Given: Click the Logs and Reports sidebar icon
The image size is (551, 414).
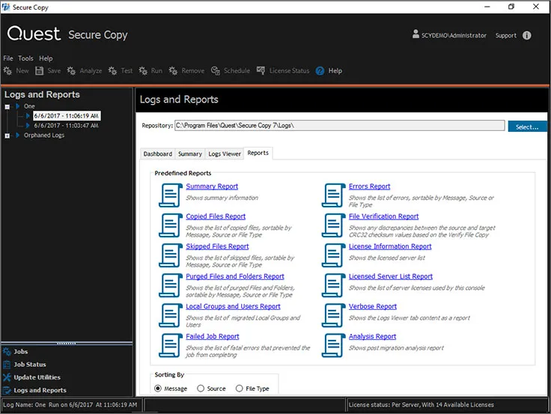Looking at the screenshot, I should tap(7, 390).
